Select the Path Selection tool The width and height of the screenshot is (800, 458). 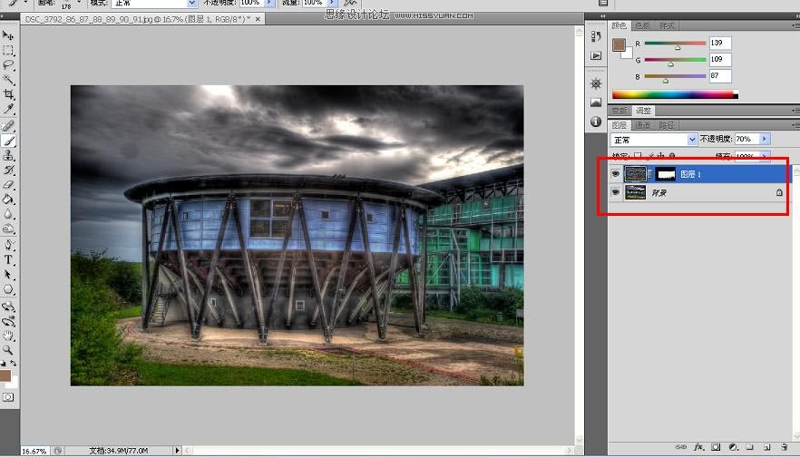coord(8,275)
